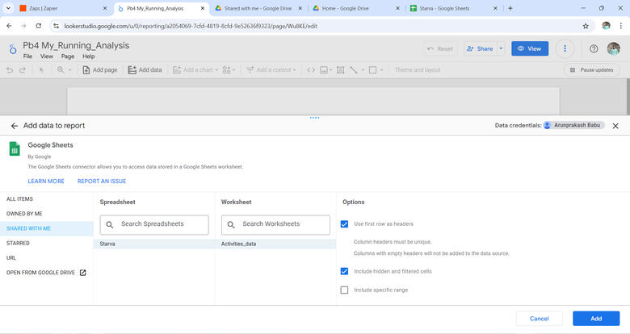Open the community visualizations dropdown

click(x=229, y=70)
